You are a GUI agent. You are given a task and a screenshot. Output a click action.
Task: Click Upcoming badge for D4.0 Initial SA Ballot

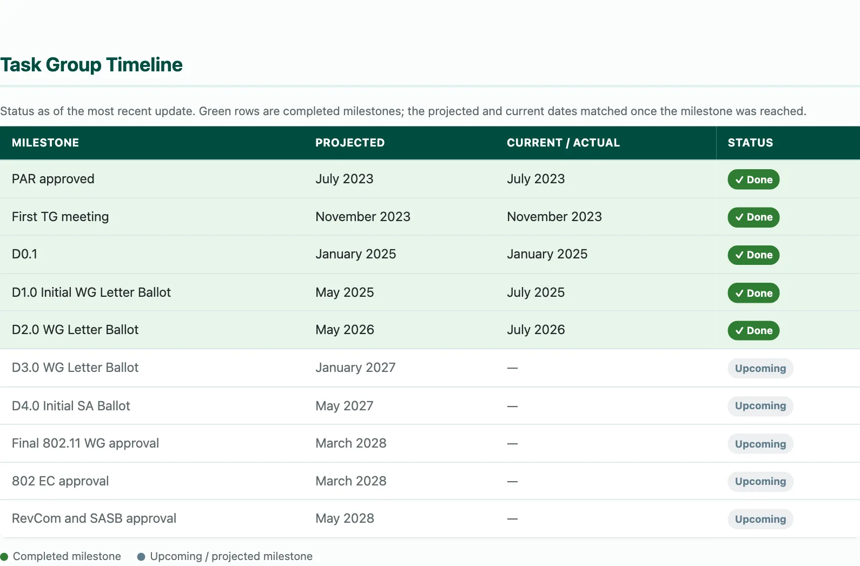[760, 406]
